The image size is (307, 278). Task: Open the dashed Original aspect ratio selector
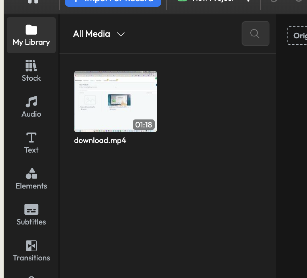(298, 36)
